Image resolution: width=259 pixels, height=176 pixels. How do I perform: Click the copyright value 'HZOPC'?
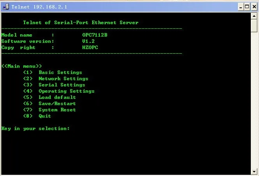tap(90, 48)
